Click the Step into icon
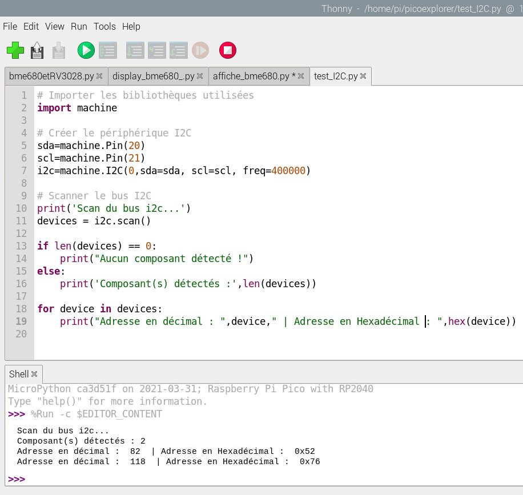Image resolution: width=523 pixels, height=495 pixels. [157, 50]
